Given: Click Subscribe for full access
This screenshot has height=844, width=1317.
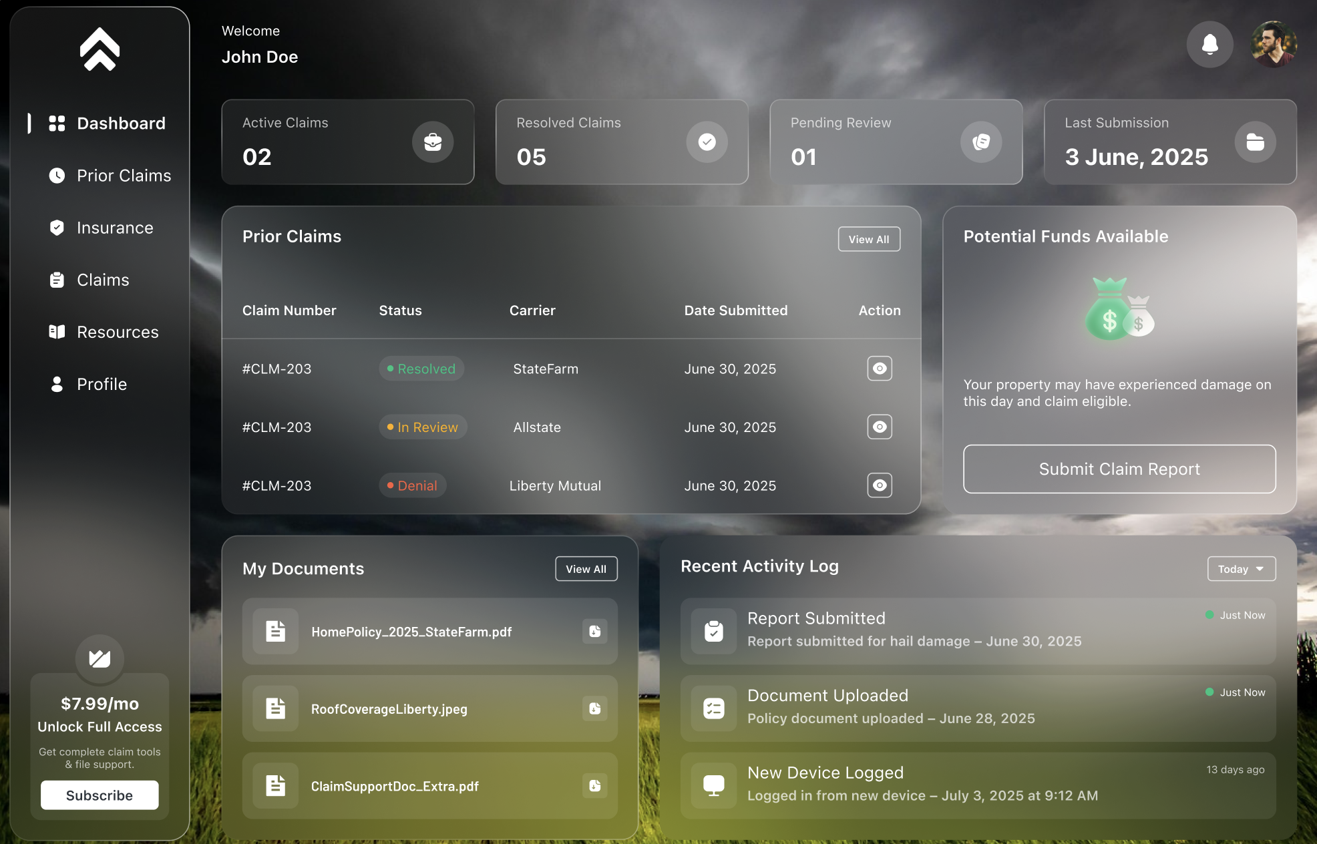Looking at the screenshot, I should pos(100,795).
